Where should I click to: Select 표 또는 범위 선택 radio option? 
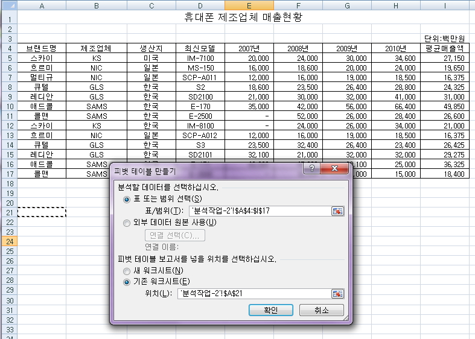(x=127, y=200)
